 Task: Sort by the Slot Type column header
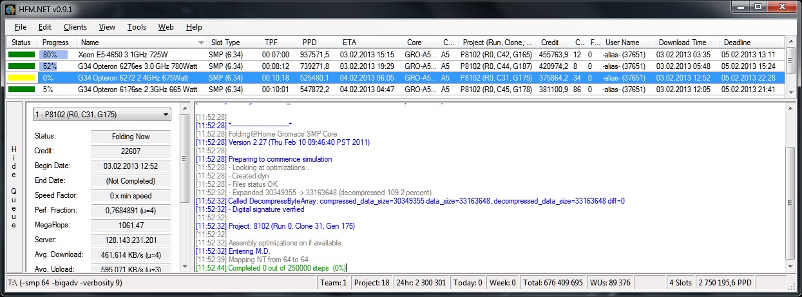point(233,43)
